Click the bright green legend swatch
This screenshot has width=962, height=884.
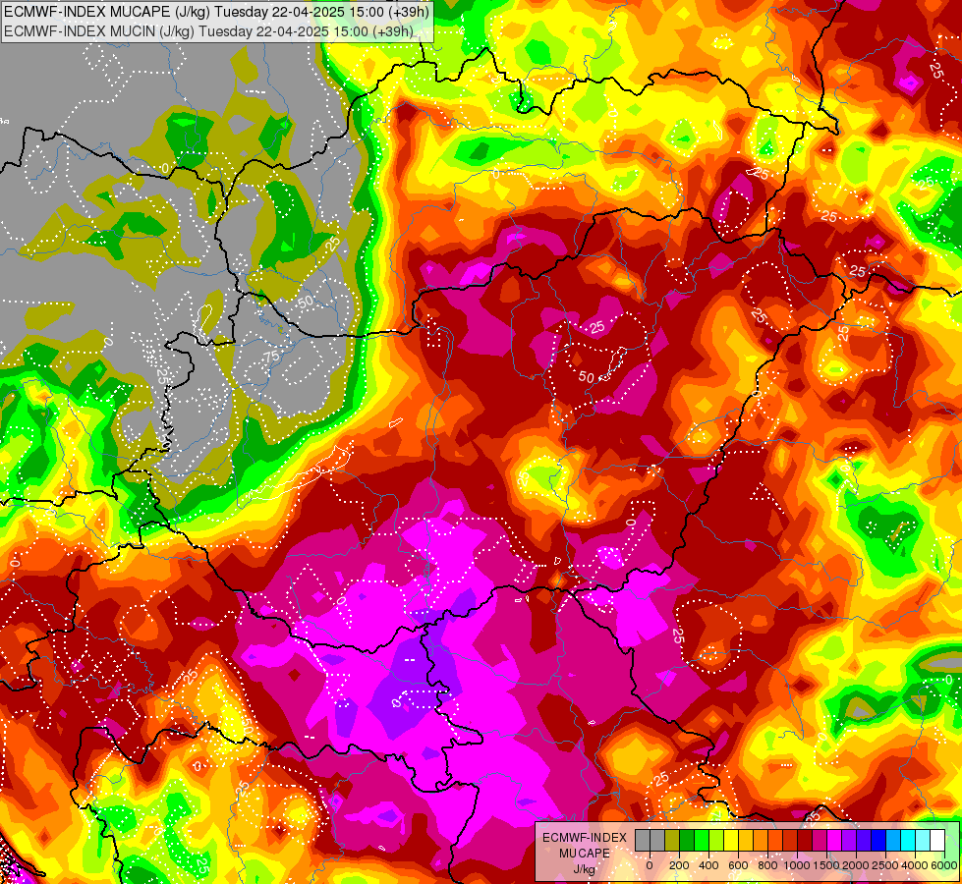[x=702, y=840]
